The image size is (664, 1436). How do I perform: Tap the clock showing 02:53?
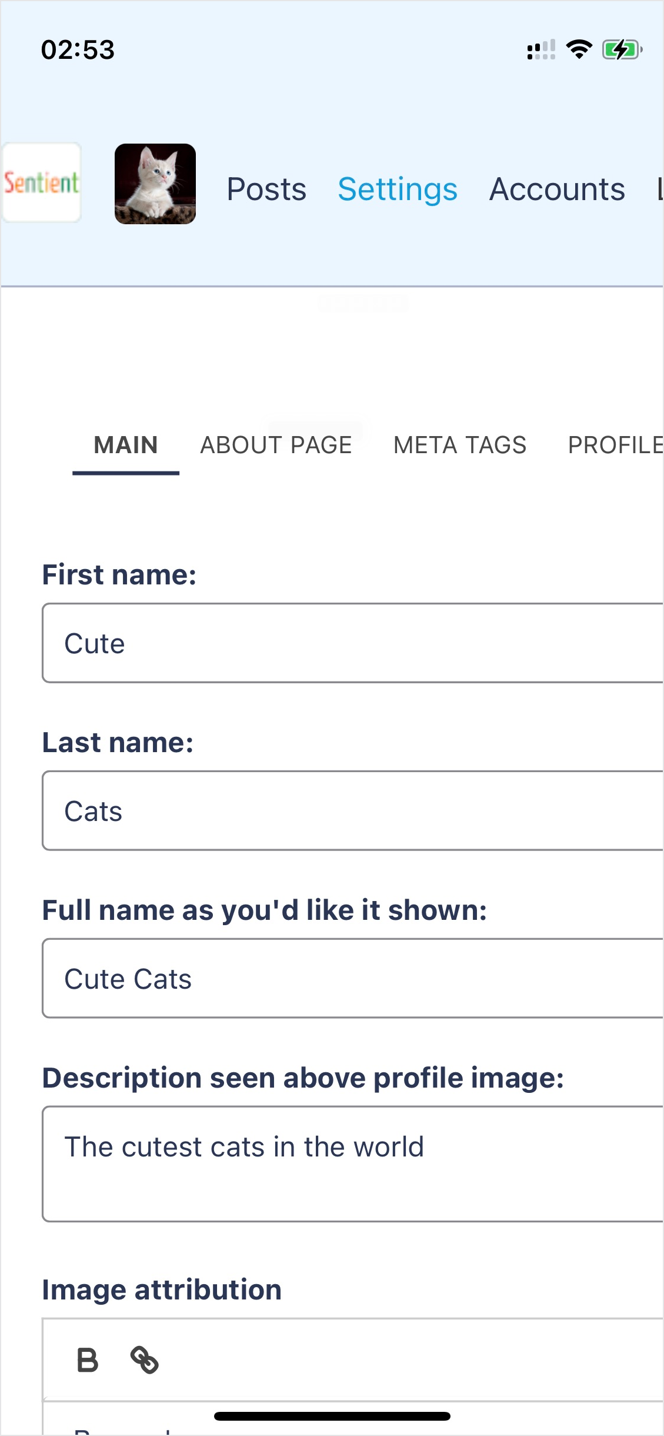coord(78,50)
